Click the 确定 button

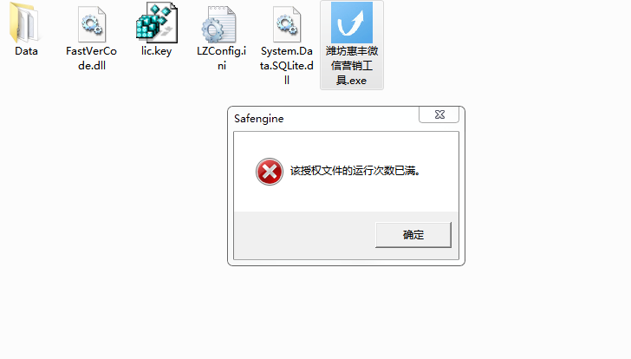pyautogui.click(x=413, y=235)
